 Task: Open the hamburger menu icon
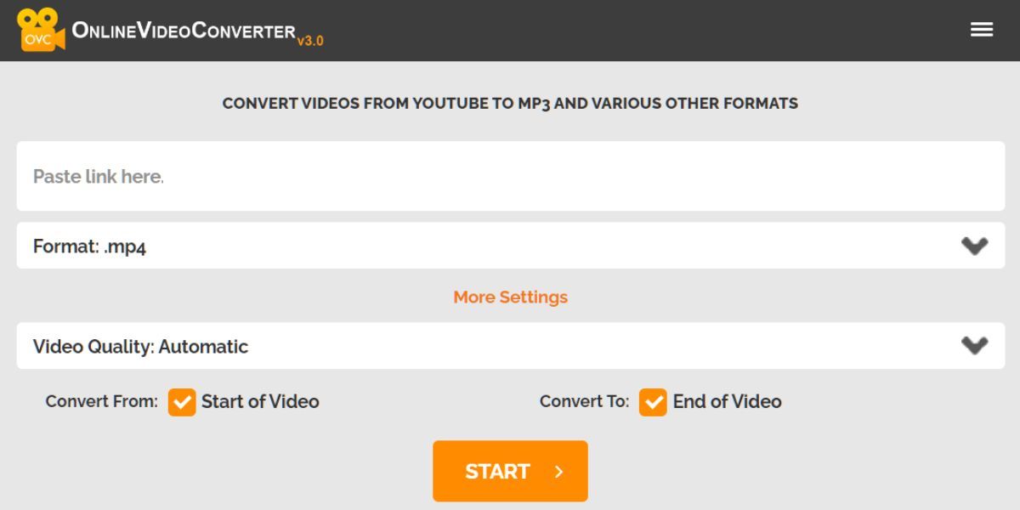tap(982, 30)
